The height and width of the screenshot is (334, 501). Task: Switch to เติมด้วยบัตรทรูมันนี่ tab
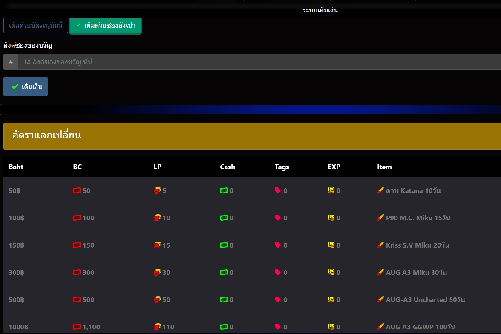pos(36,26)
